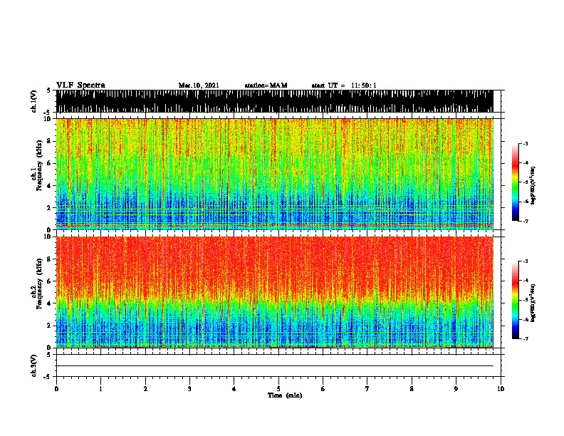Click the 10 kHz tick label on ch.1 axis

pyautogui.click(x=48, y=119)
